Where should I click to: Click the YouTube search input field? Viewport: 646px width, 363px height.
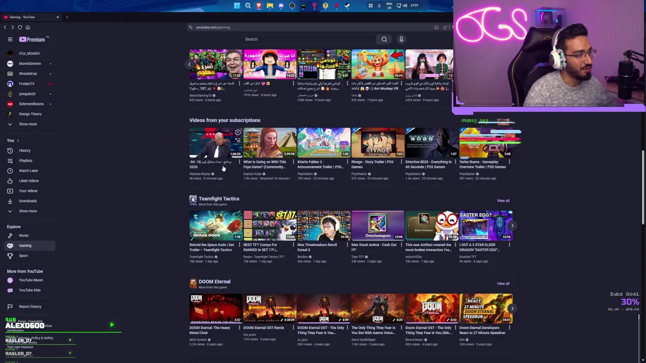[x=308, y=39]
